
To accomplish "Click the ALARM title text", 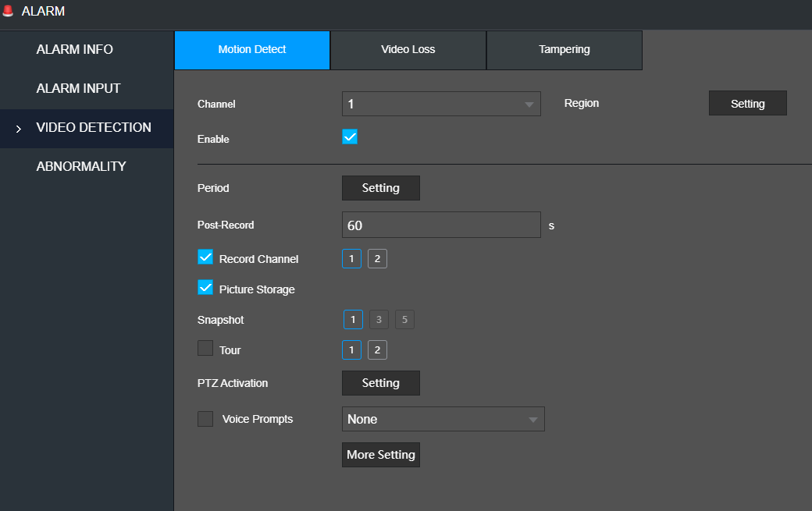I will 43,12.
